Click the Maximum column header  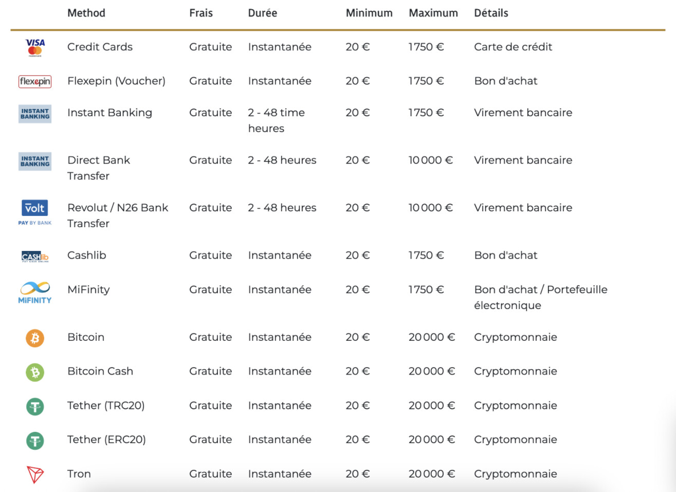click(433, 13)
